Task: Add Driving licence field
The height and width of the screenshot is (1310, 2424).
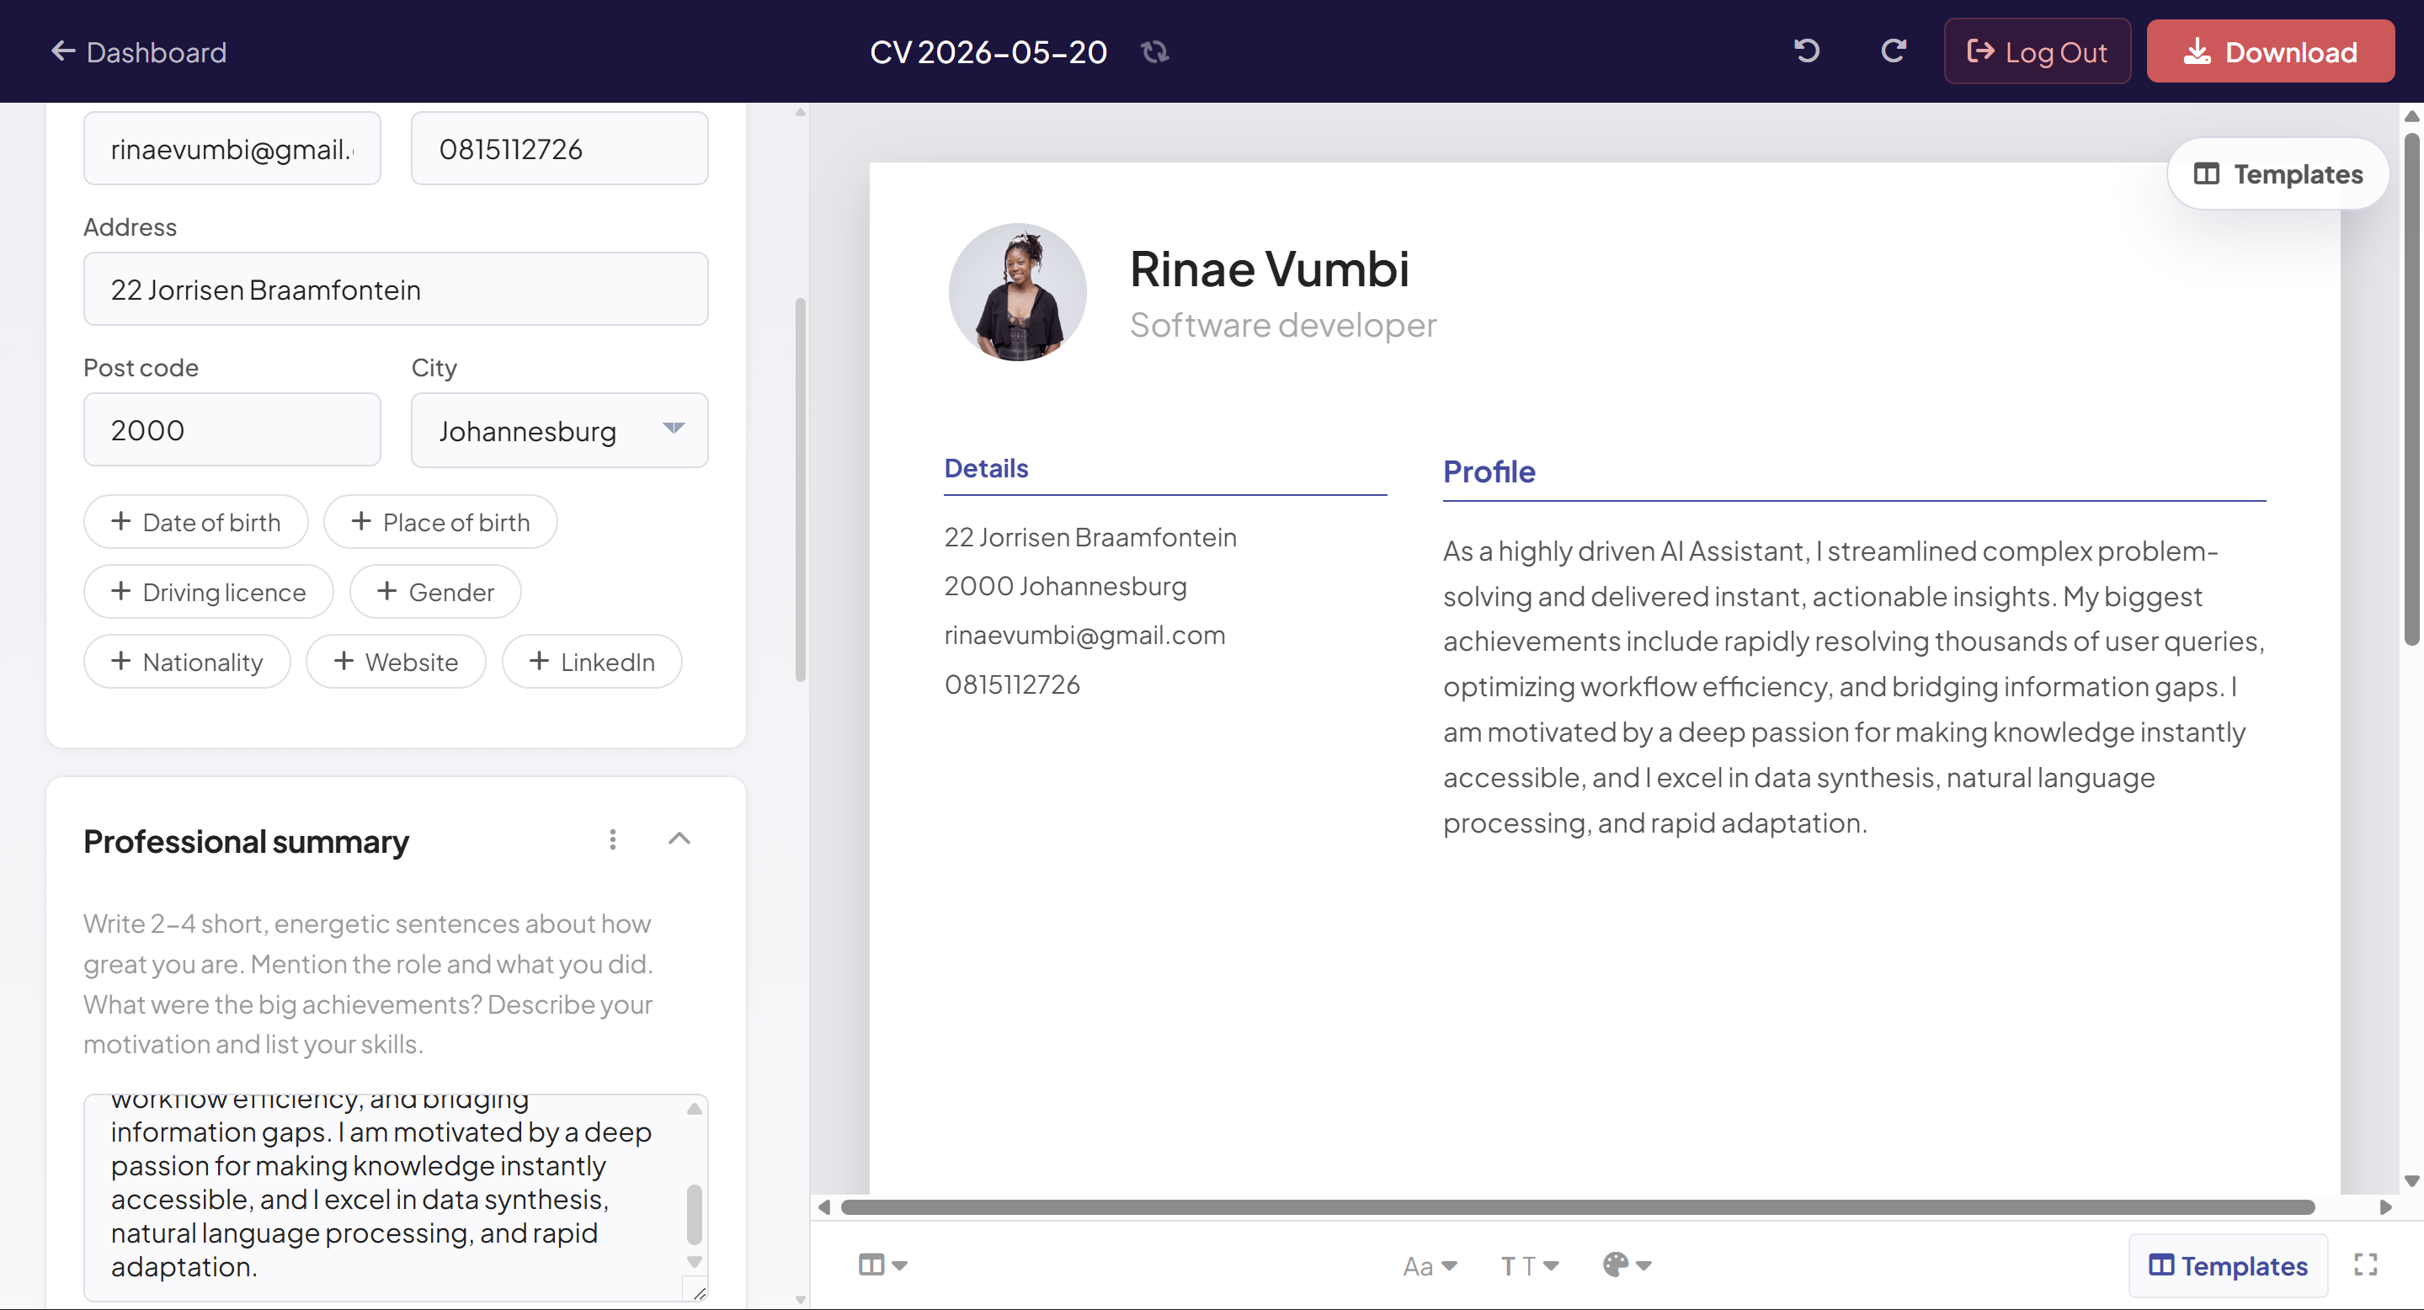Action: click(209, 591)
